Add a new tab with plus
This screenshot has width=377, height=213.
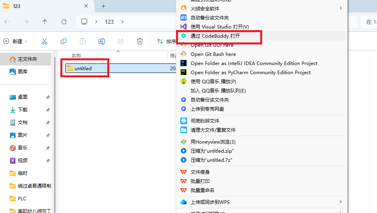click(103, 6)
